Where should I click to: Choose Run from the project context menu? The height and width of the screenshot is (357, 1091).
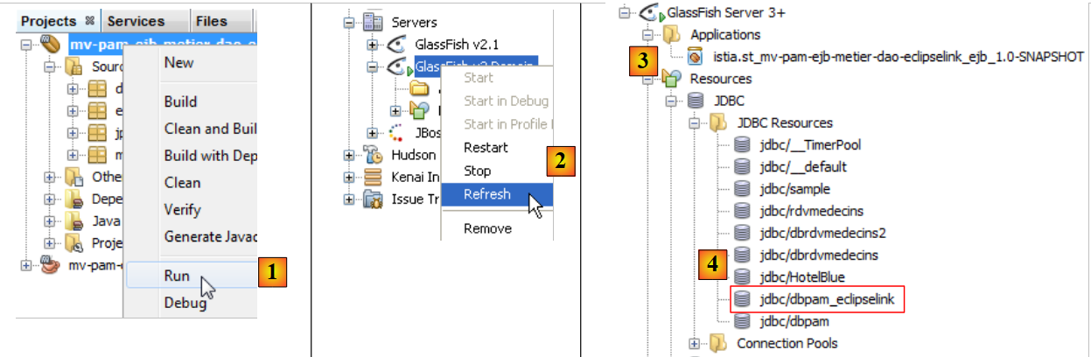coord(178,275)
